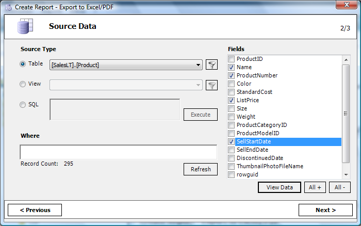This screenshot has height=226, width=361.
Task: Click the filter funnel icon beside View dropdown
Action: [211, 85]
